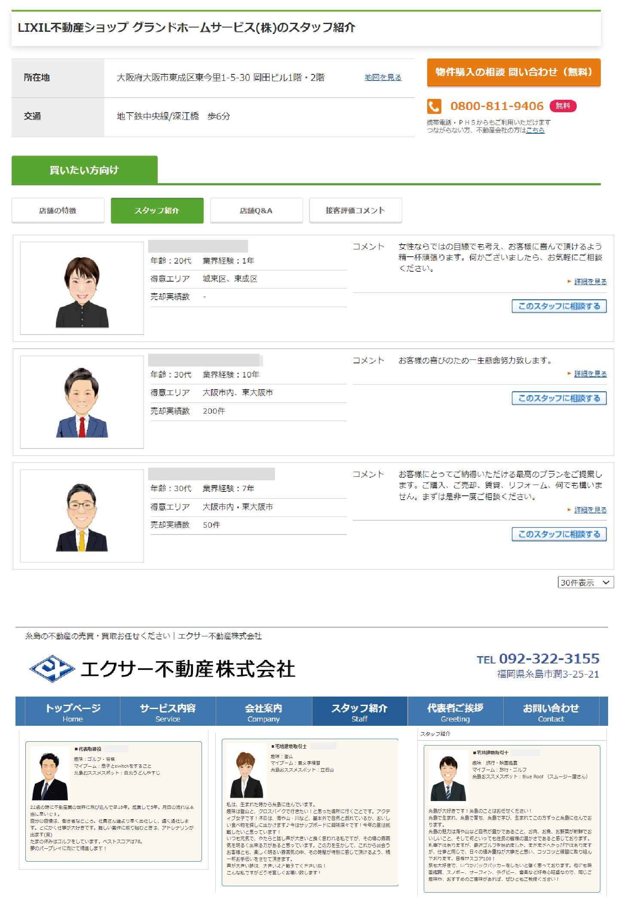The width and height of the screenshot is (618, 918).
Task: Open 会社案内 Company in navigation bar
Action: pyautogui.click(x=263, y=712)
